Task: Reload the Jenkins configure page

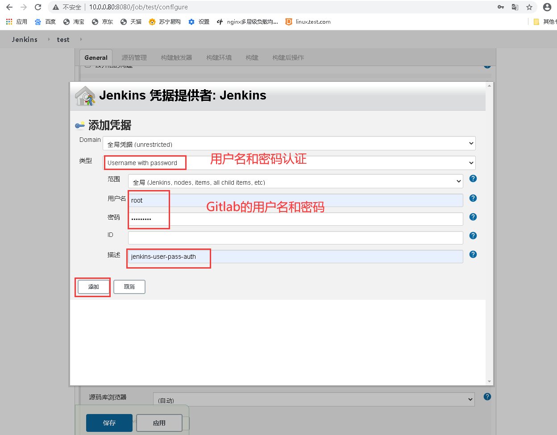Action: (38, 7)
